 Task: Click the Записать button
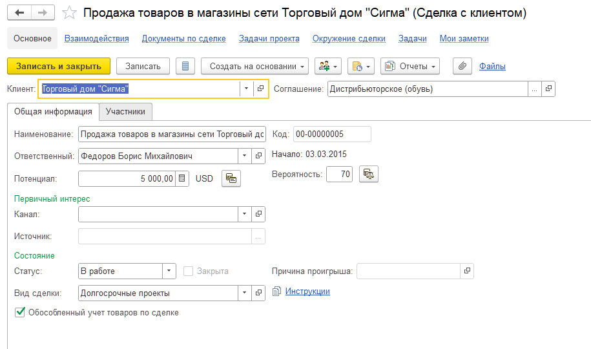pyautogui.click(x=143, y=66)
